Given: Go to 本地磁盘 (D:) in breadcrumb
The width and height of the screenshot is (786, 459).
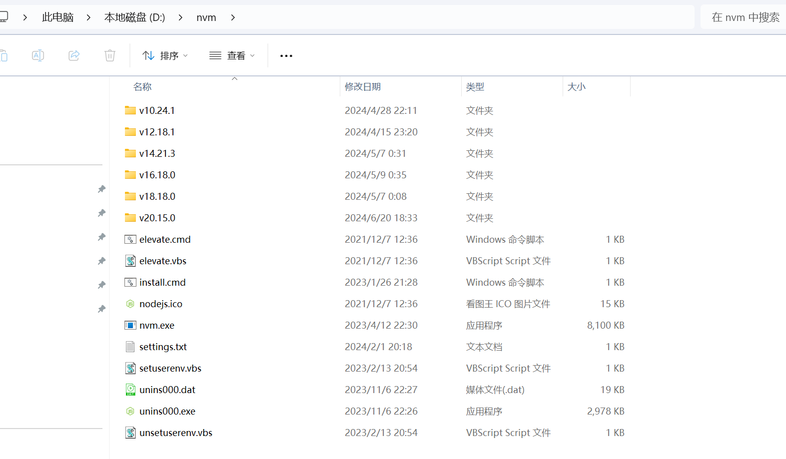Looking at the screenshot, I should click(x=134, y=17).
